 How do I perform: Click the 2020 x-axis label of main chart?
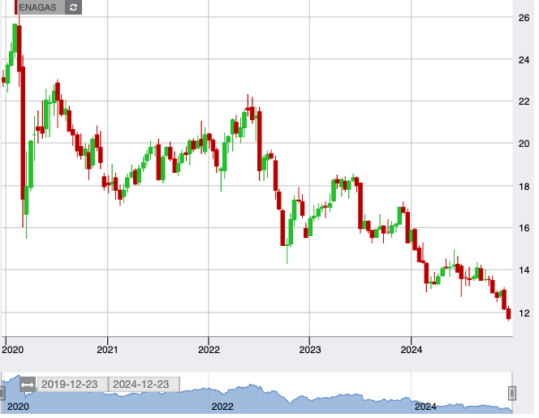(x=13, y=350)
